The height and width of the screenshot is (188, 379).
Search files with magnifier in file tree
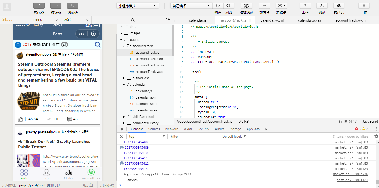133,20
